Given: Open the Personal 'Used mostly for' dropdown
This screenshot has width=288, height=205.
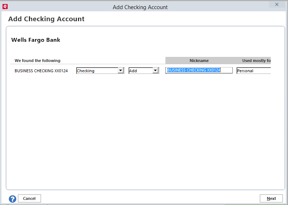Looking at the screenshot, I should (254, 71).
